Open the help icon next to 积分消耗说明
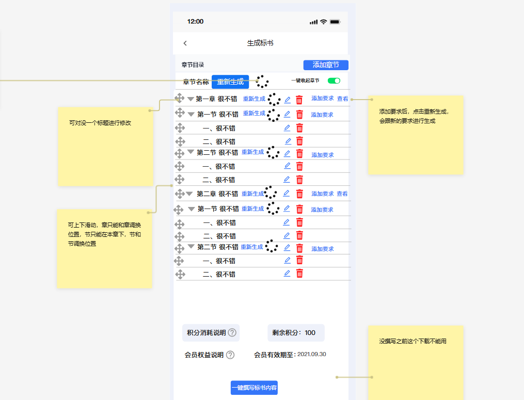The height and width of the screenshot is (400, 524). pos(232,333)
